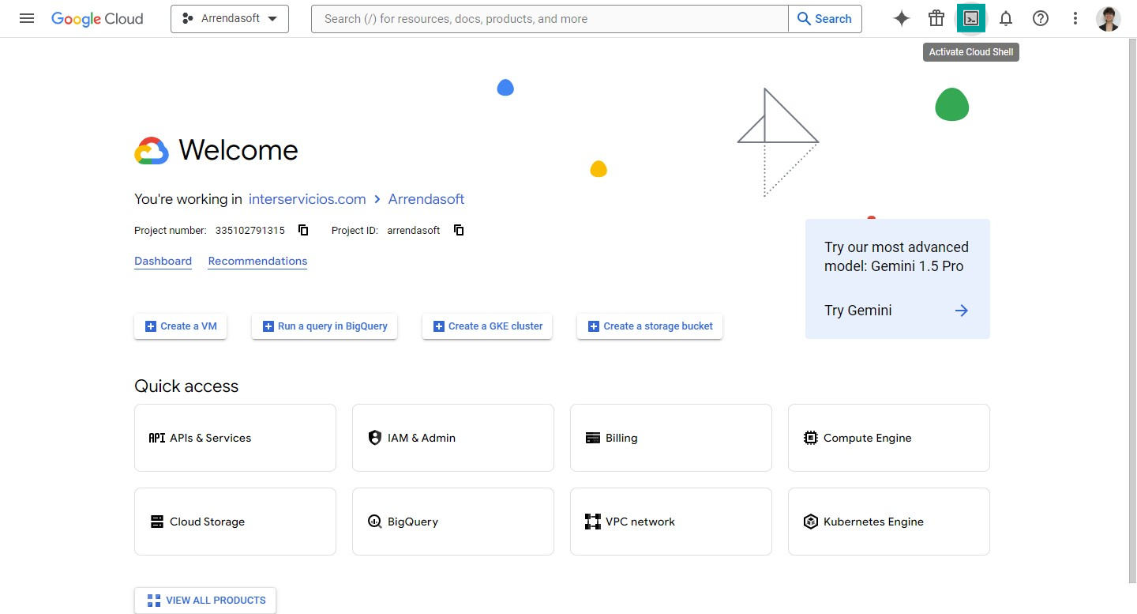The image size is (1137, 614).
Task: Open the help question mark icon
Action: pyautogui.click(x=1041, y=18)
